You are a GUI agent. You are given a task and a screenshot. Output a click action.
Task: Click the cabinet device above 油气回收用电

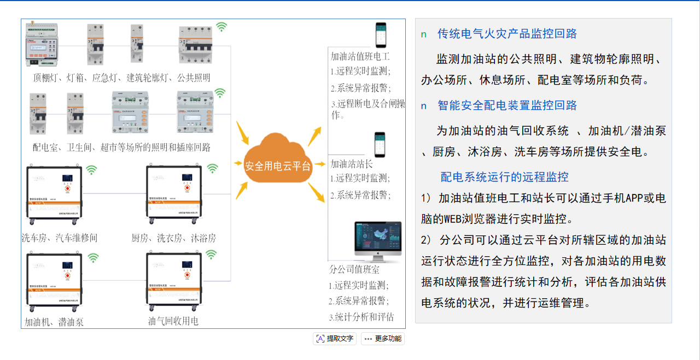pos(174,281)
